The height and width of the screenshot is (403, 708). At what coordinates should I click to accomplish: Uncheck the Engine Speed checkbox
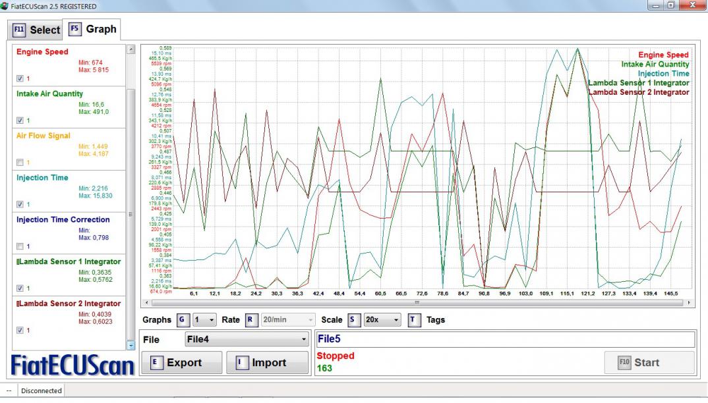[x=20, y=78]
